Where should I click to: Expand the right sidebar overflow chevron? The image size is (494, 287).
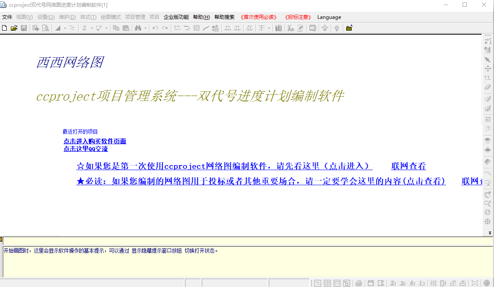pos(490,233)
